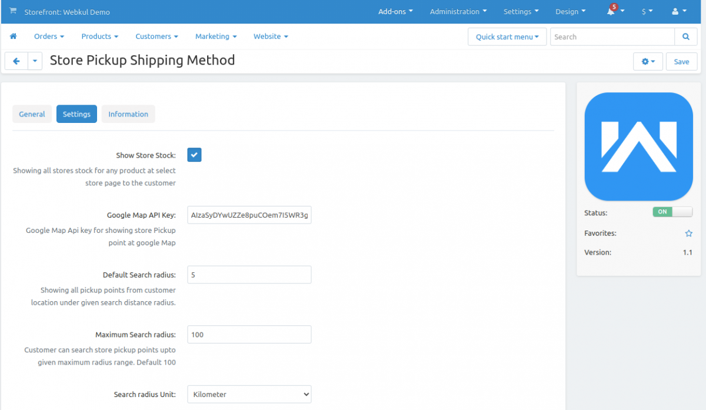Image resolution: width=706 pixels, height=410 pixels.
Task: Click the Google Map API Key field
Action: [x=249, y=215]
